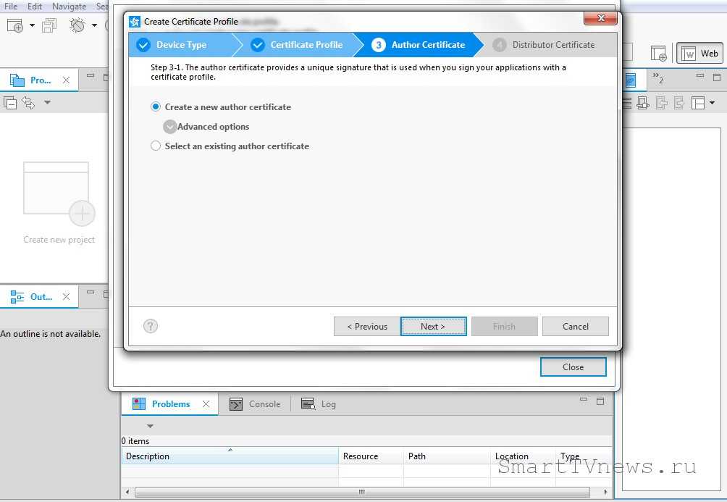This screenshot has height=502, width=727.
Task: Open the Problems view menu arrow
Action: pyautogui.click(x=151, y=426)
